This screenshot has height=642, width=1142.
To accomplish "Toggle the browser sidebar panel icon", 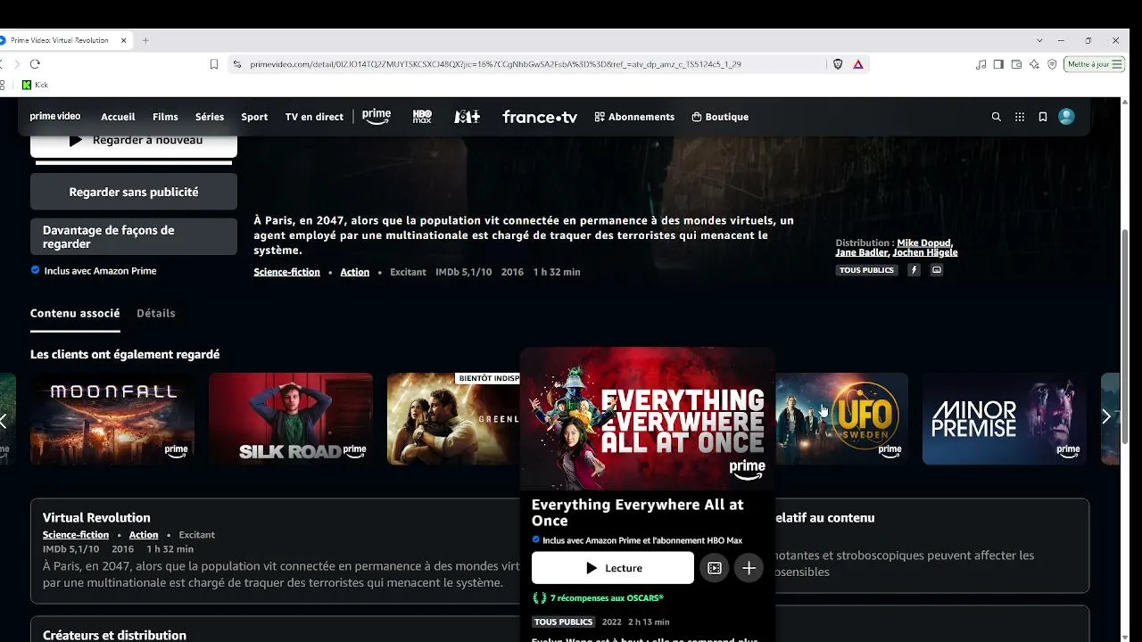I will 999,64.
